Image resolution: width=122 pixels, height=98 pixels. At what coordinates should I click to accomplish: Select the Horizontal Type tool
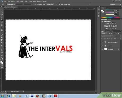[2, 48]
